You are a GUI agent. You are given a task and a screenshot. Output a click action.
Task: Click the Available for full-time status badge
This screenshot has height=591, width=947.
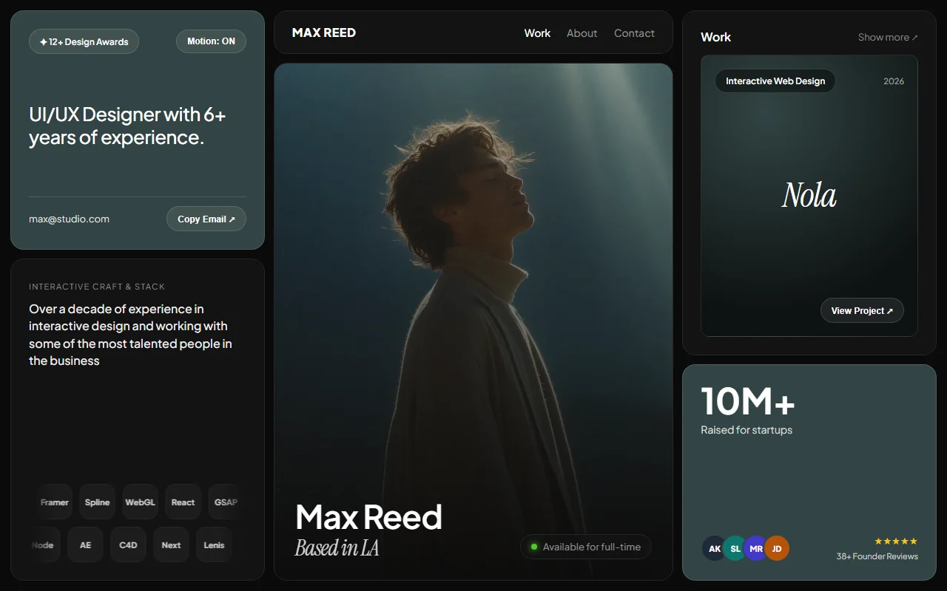[586, 547]
